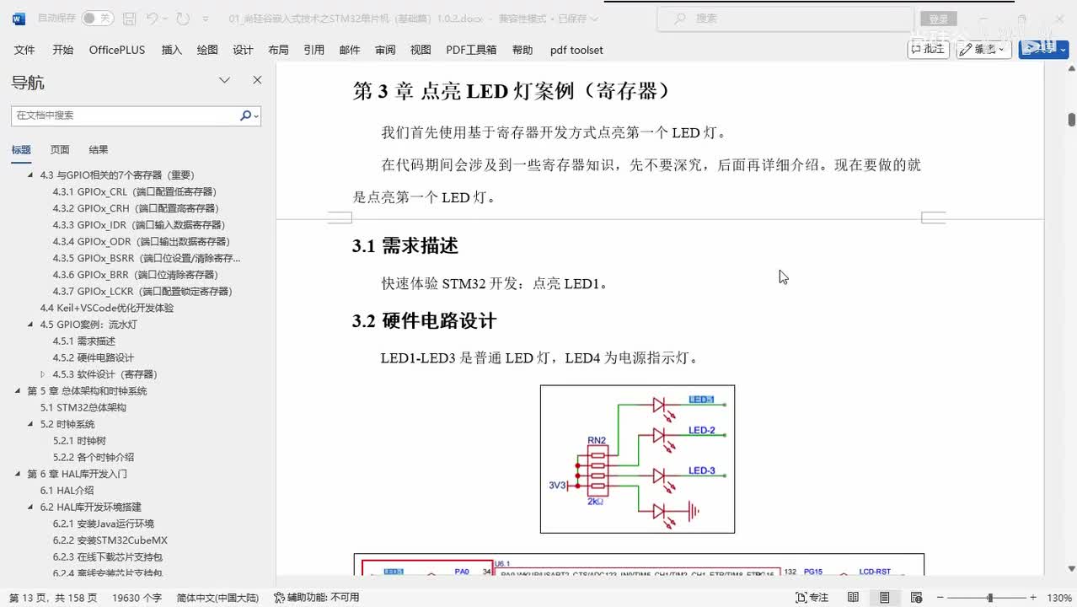The image size is (1077, 607).
Task: Collapse the 6.2 HAL库开发环境搭建 heading
Action: [30, 507]
